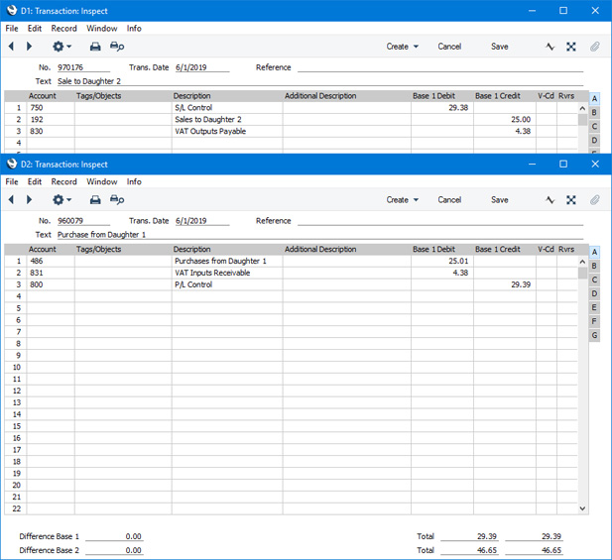Image resolution: width=612 pixels, height=560 pixels.
Task: Click the print icon in D1 window
Action: coord(95,47)
